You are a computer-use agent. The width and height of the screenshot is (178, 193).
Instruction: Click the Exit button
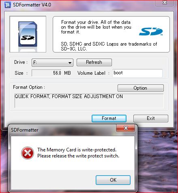click(x=151, y=118)
